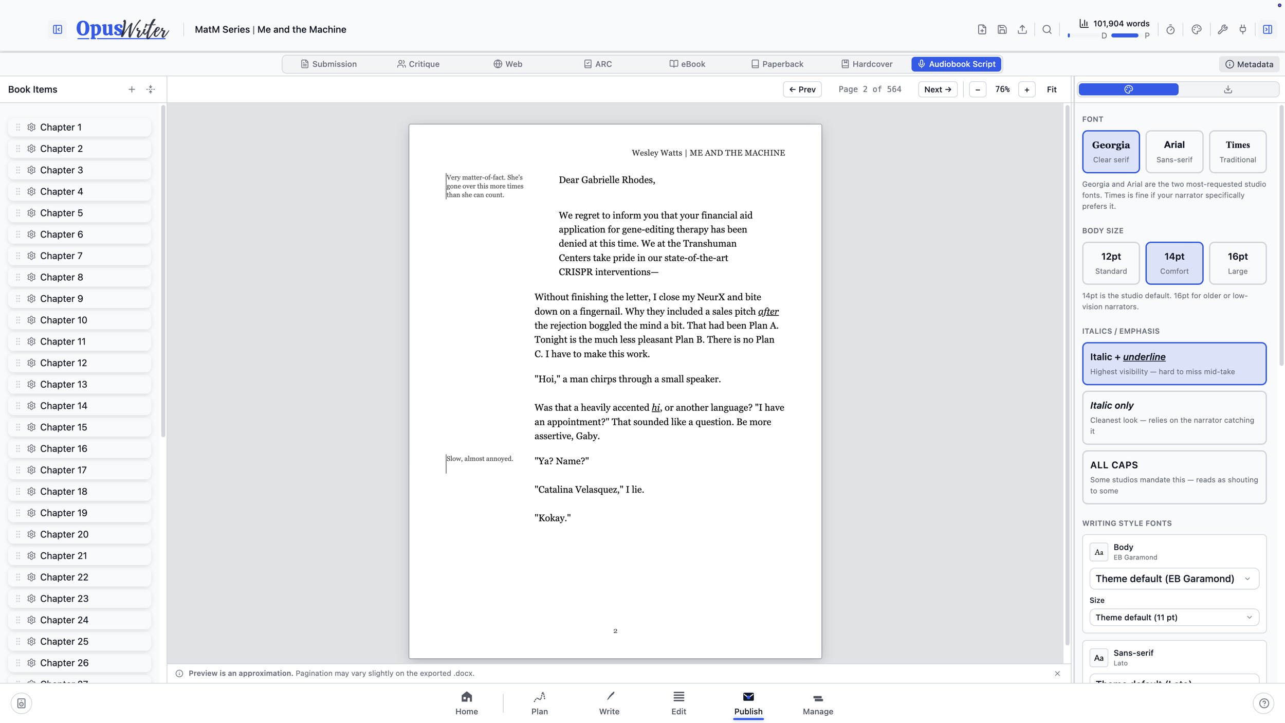Open Chapter 5 in Book Items
The image size is (1285, 723).
80,213
